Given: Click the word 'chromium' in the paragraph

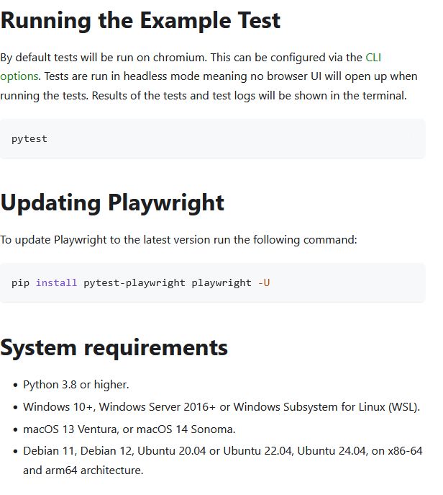Looking at the screenshot, I should coord(180,58).
